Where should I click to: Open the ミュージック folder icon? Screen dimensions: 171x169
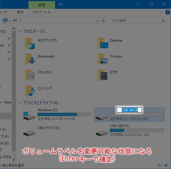click(x=30, y=91)
